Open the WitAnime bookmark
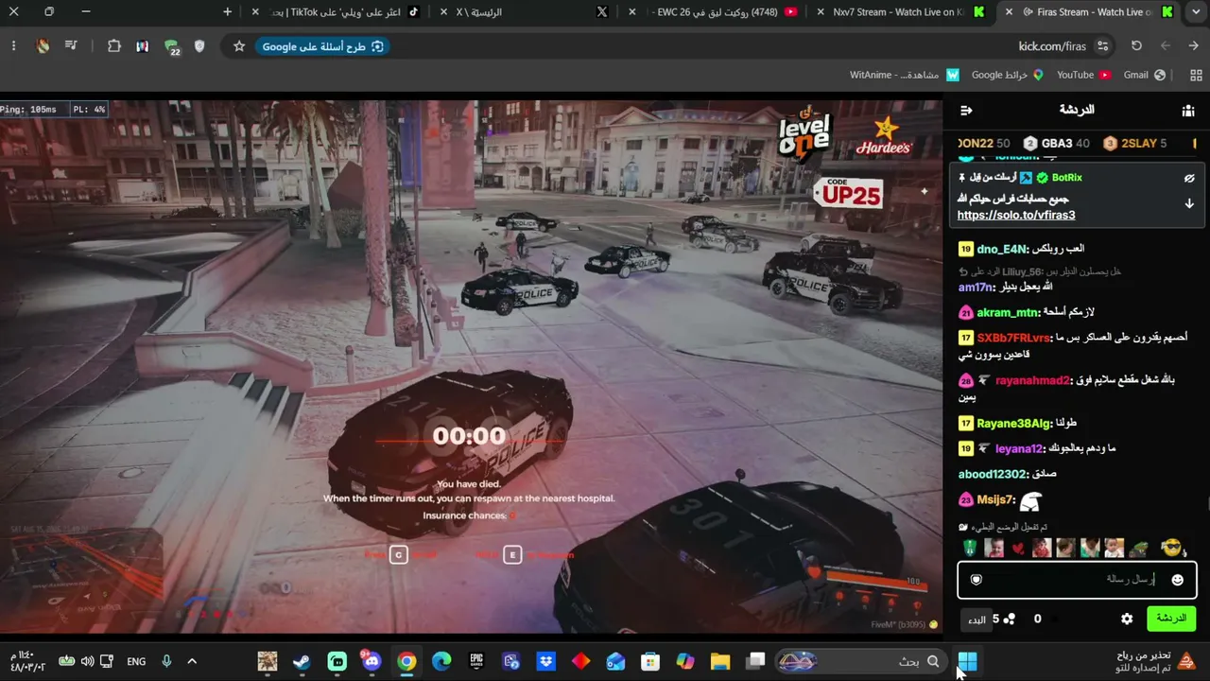Image resolution: width=1210 pixels, height=681 pixels. pos(905,75)
